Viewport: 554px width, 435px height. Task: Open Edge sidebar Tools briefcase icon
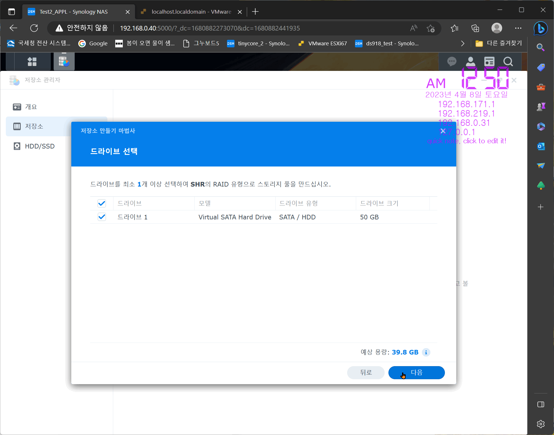[x=541, y=87]
